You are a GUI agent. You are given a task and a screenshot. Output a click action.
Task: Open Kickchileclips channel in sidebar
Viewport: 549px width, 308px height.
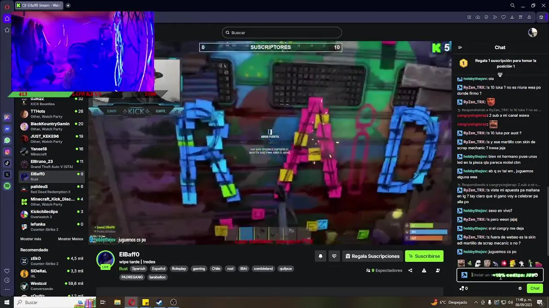pos(51,214)
